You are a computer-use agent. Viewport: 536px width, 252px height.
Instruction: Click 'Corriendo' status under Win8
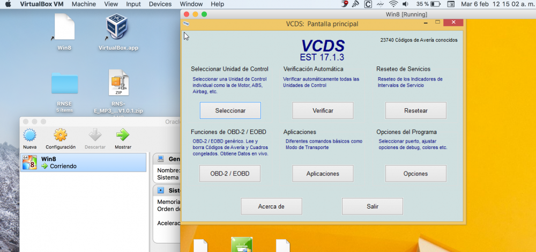tap(63, 166)
